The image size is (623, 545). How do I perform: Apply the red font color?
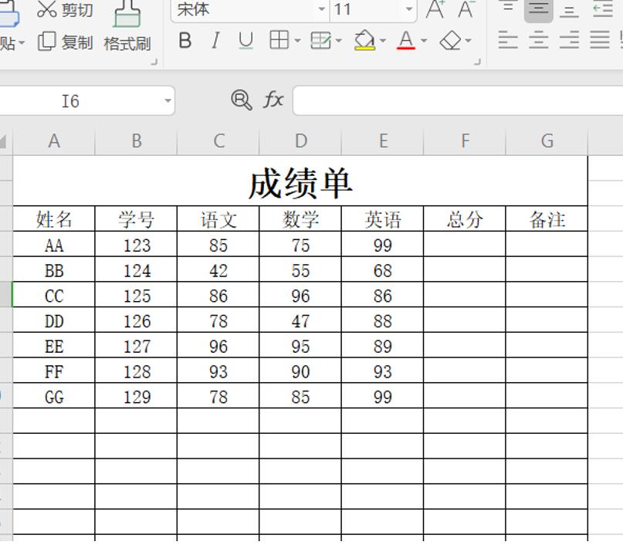pos(406,41)
